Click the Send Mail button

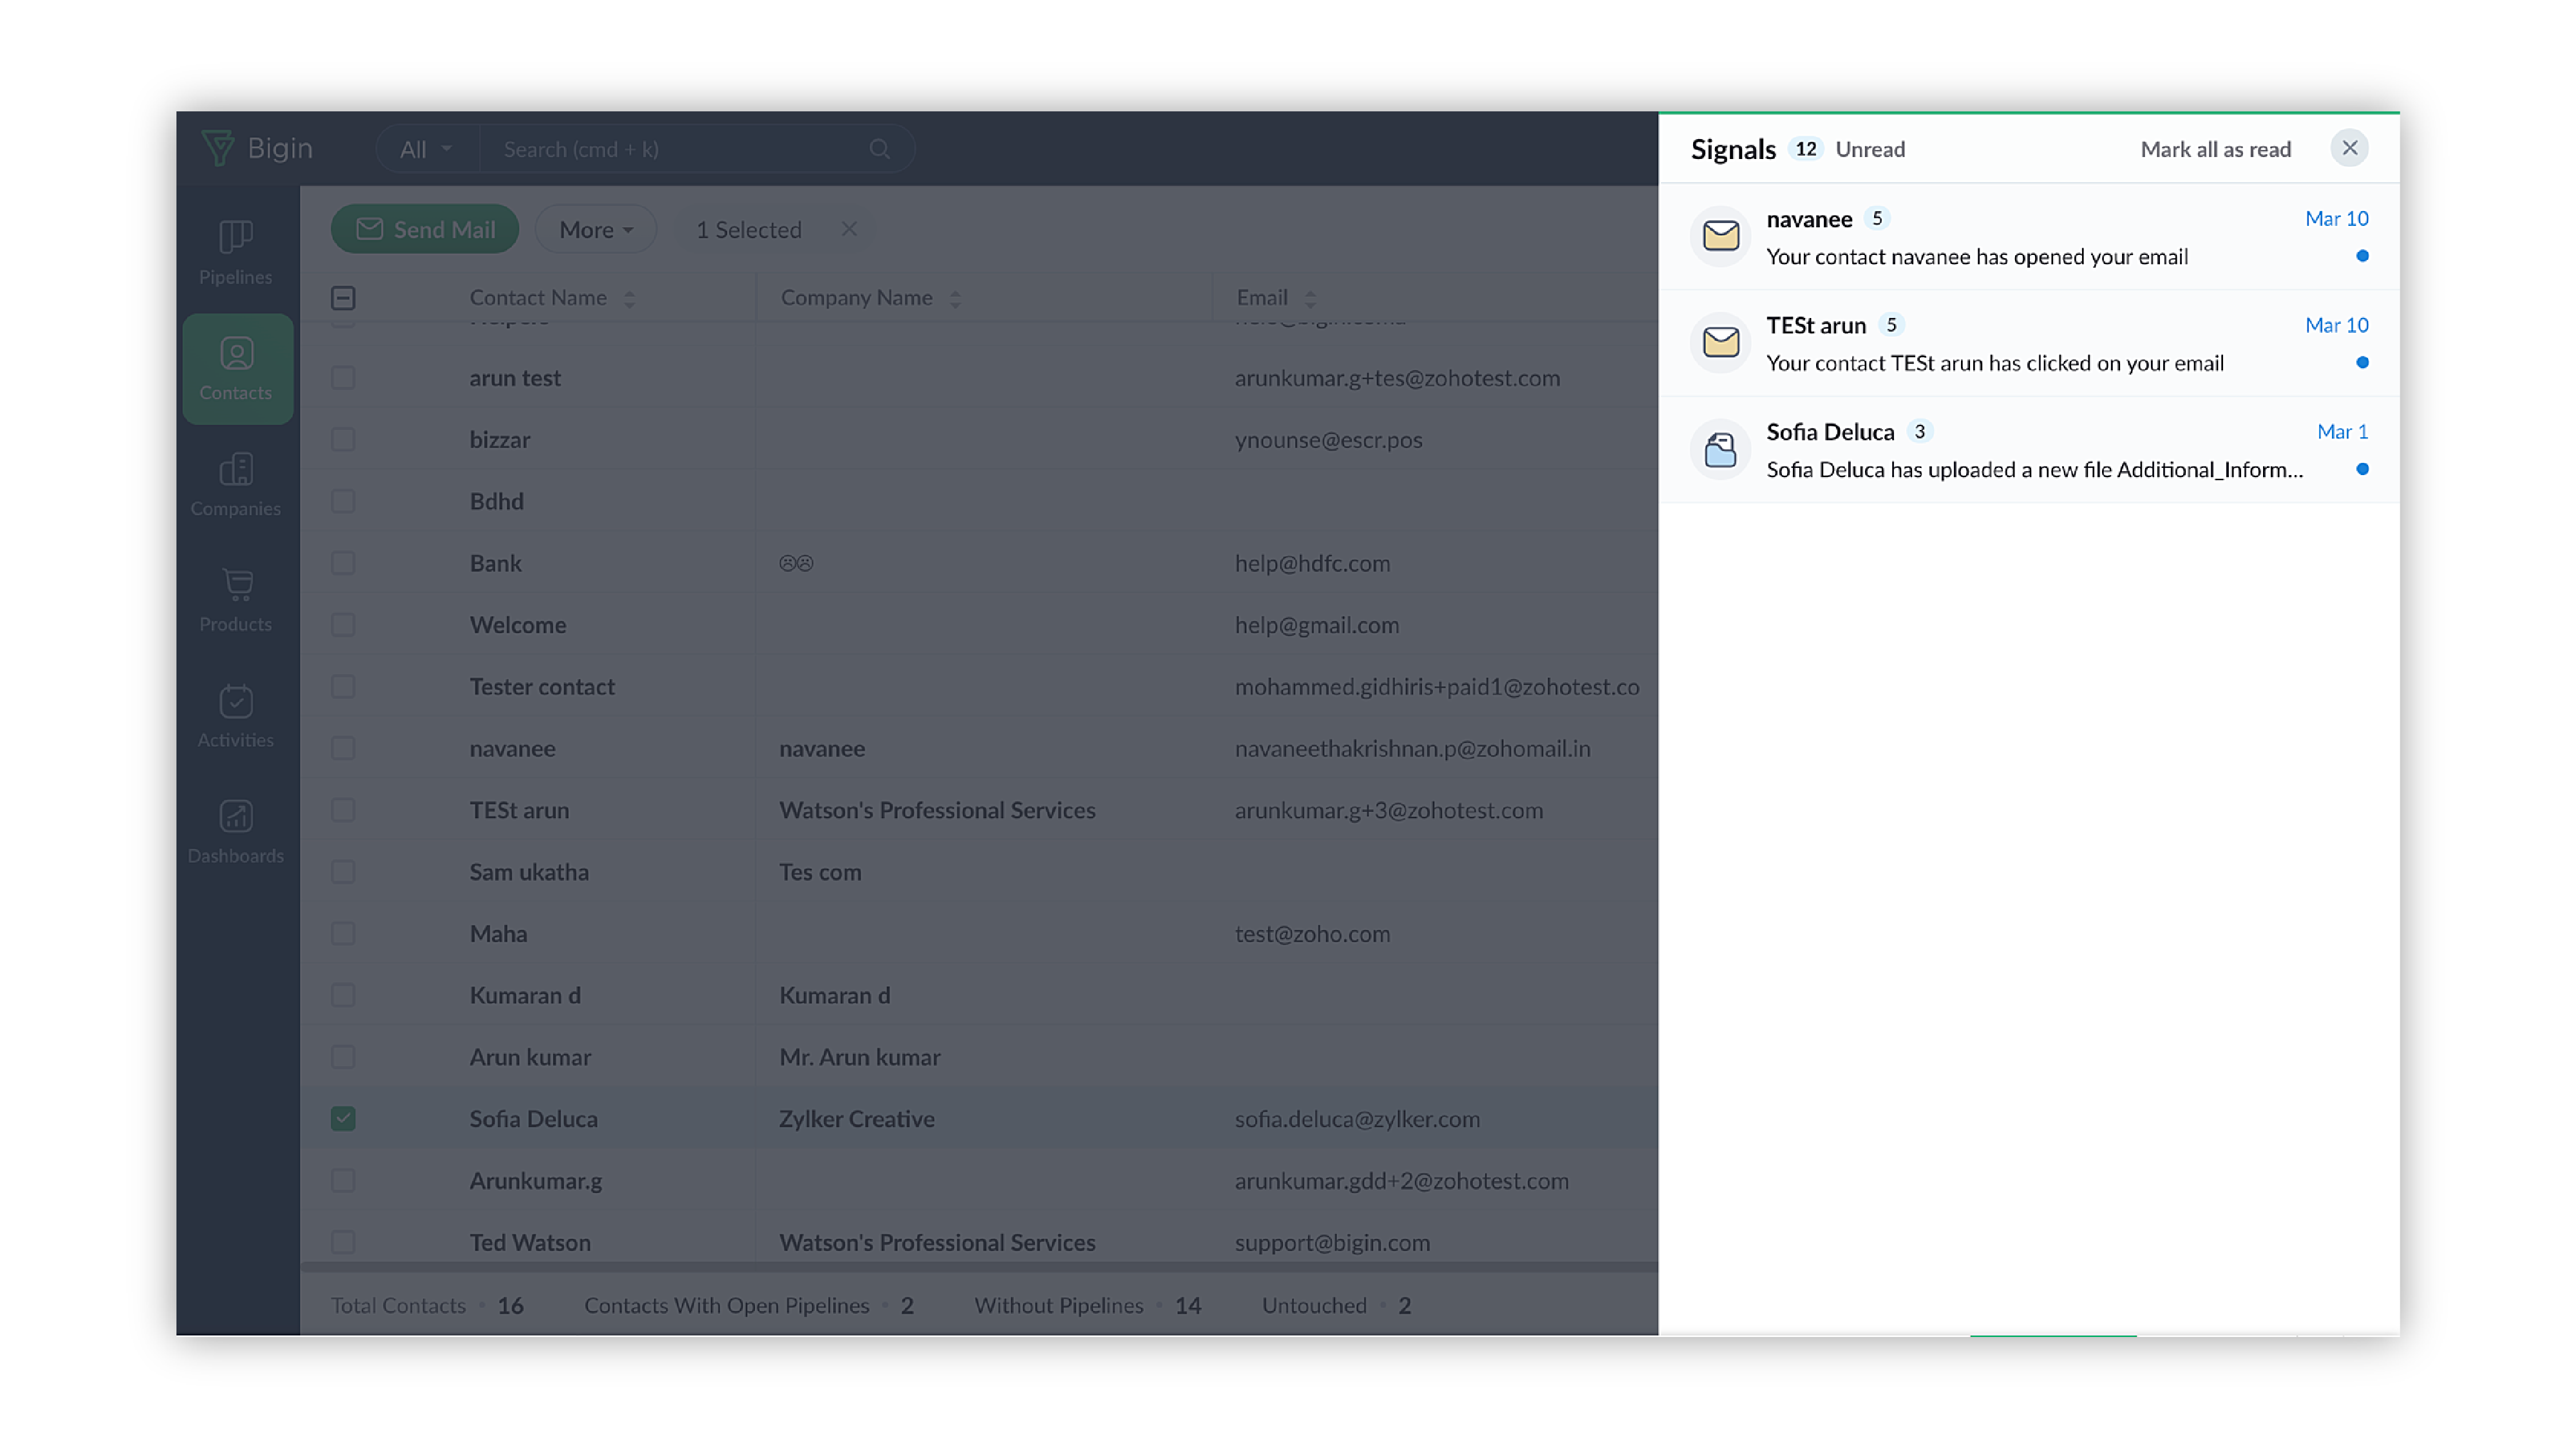click(424, 229)
